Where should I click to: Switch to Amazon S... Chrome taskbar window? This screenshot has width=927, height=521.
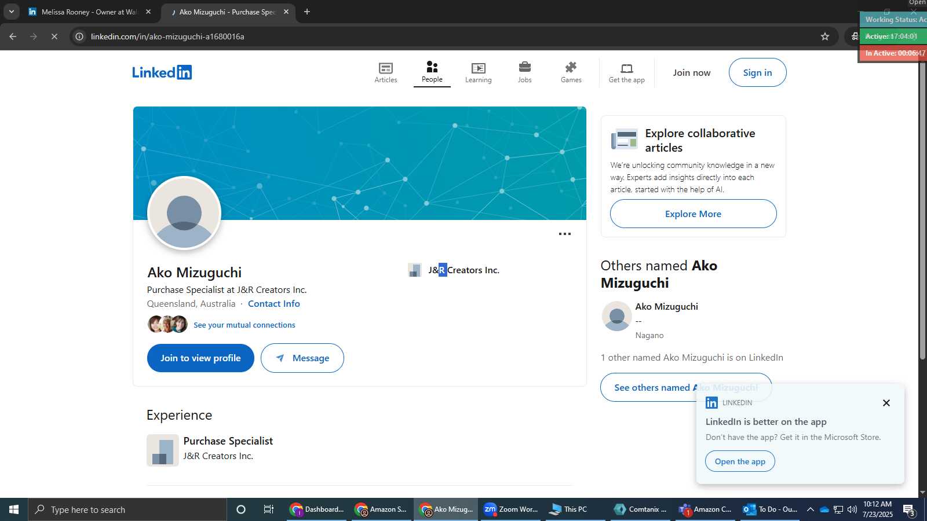[x=381, y=509]
